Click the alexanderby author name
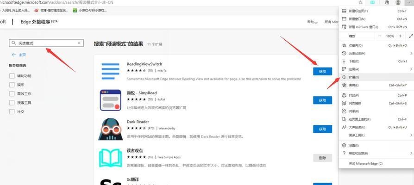 167,128
